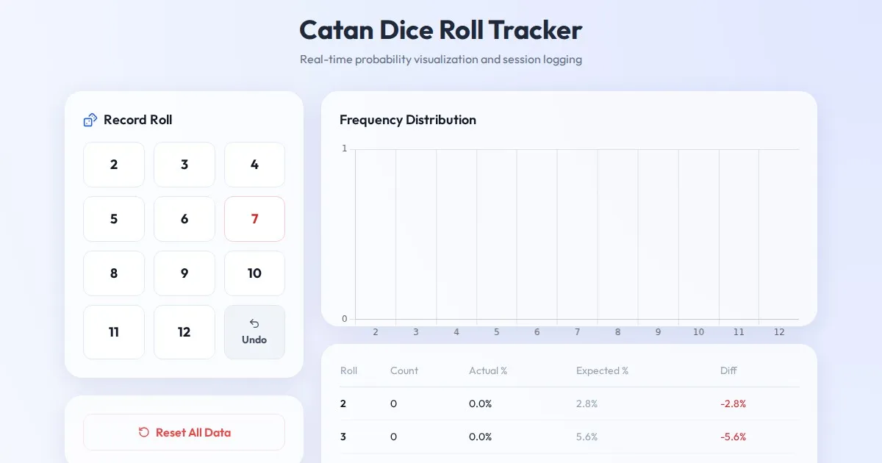The width and height of the screenshot is (882, 463).
Task: Click the Expected % column header
Action: [602, 370]
